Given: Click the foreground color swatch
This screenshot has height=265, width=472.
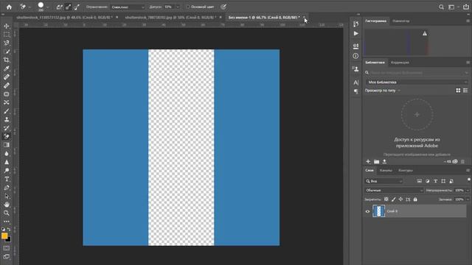Looking at the screenshot, I should click(4, 236).
